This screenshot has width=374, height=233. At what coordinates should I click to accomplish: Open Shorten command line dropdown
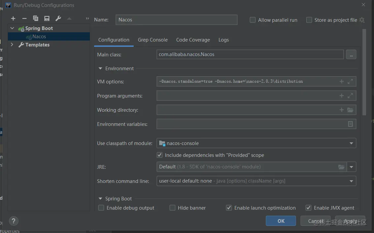(351, 181)
